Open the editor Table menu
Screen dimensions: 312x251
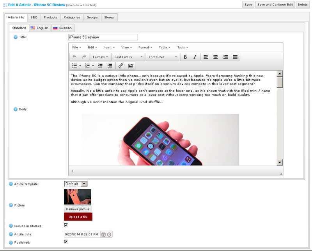click(165, 47)
